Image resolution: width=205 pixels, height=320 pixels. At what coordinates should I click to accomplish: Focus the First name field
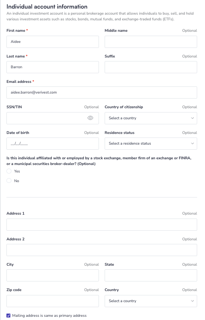(x=53, y=42)
